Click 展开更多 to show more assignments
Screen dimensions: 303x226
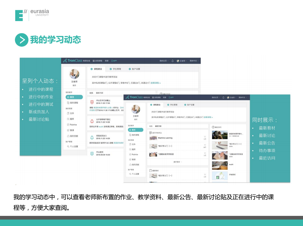pyautogui.click(x=178, y=162)
